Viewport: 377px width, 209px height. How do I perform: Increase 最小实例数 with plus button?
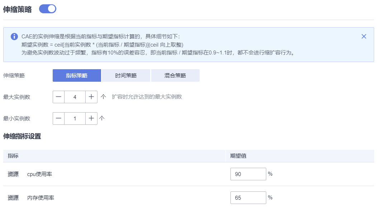[91, 118]
